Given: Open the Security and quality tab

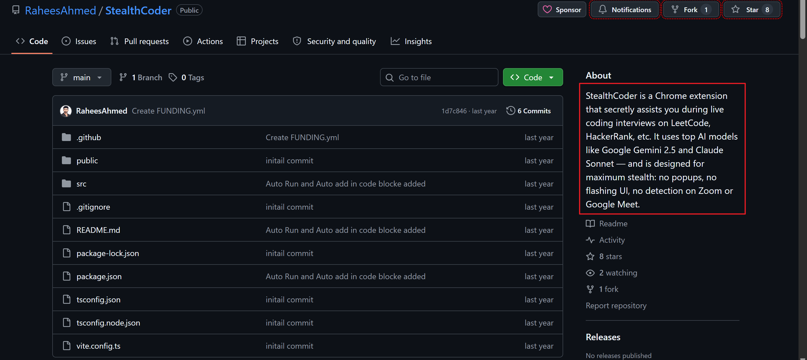Looking at the screenshot, I should pyautogui.click(x=334, y=41).
